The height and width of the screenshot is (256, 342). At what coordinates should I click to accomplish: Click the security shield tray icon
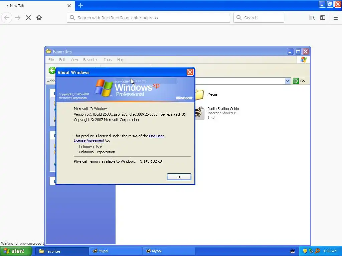[305, 251]
